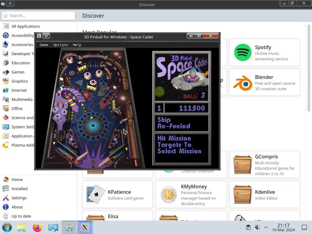Open Discover Settings page
312x234 pixels.
pyautogui.click(x=19, y=198)
